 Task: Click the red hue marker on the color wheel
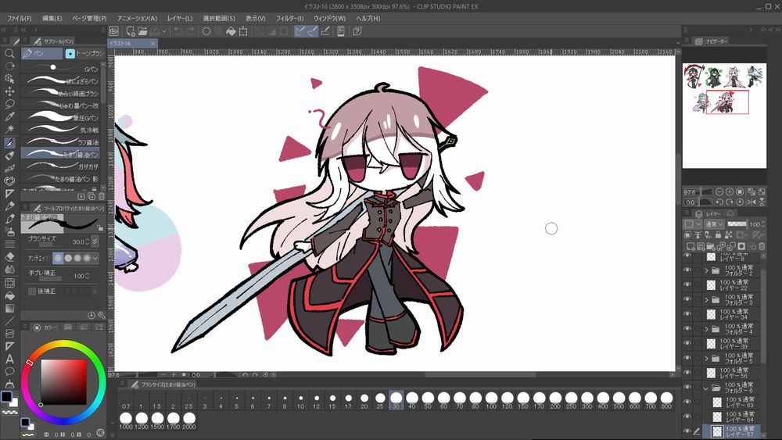[x=30, y=363]
